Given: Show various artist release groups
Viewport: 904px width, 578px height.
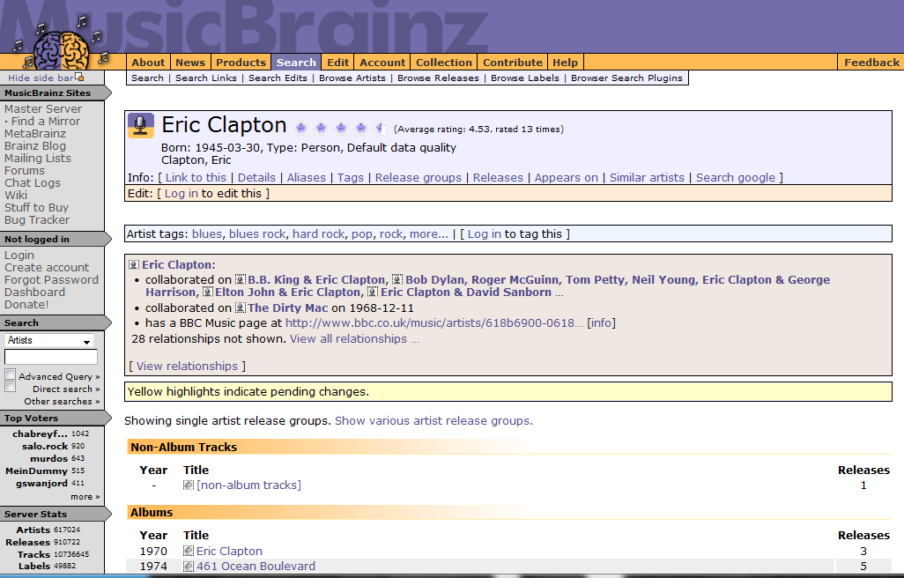Looking at the screenshot, I should [433, 420].
